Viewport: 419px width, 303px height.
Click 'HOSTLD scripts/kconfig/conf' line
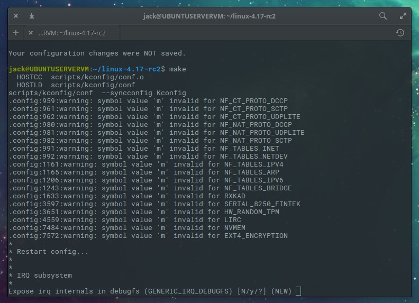[76, 85]
